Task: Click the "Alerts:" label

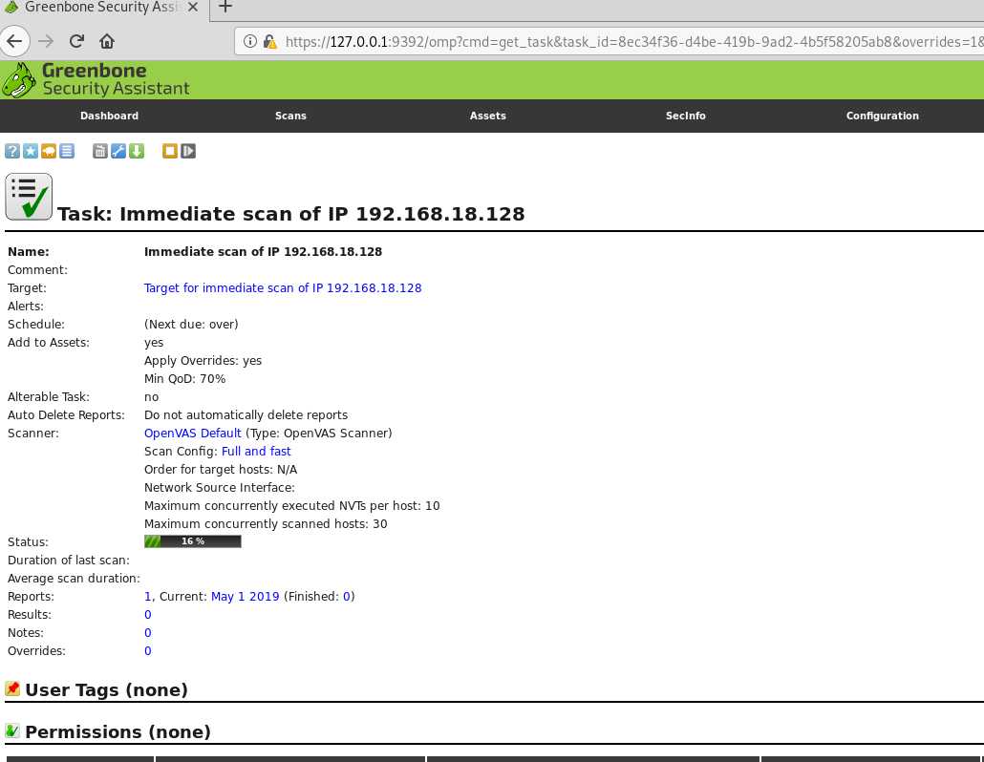Action: (26, 307)
